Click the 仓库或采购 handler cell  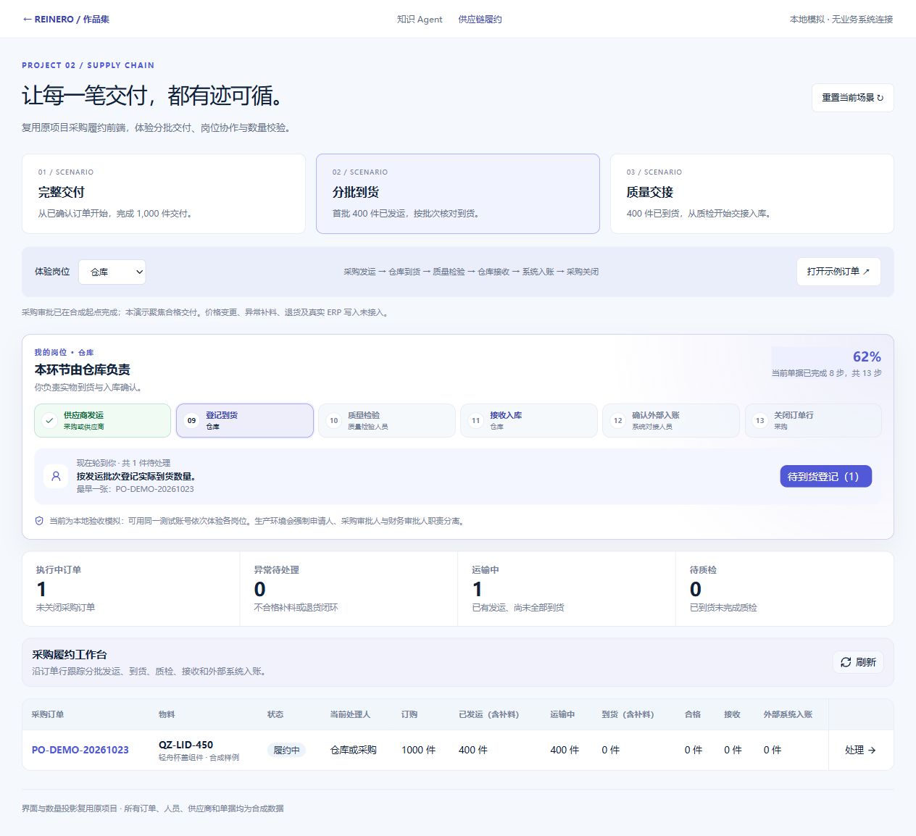pos(354,750)
